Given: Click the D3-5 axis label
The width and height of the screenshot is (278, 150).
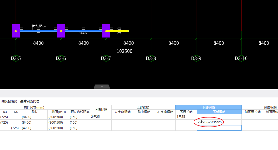Looking at the screenshot, I should (x=16, y=58).
